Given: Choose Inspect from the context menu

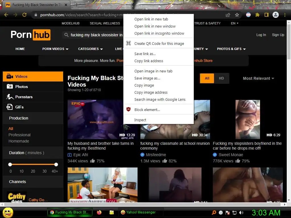Looking at the screenshot, I should [x=159, y=120].
